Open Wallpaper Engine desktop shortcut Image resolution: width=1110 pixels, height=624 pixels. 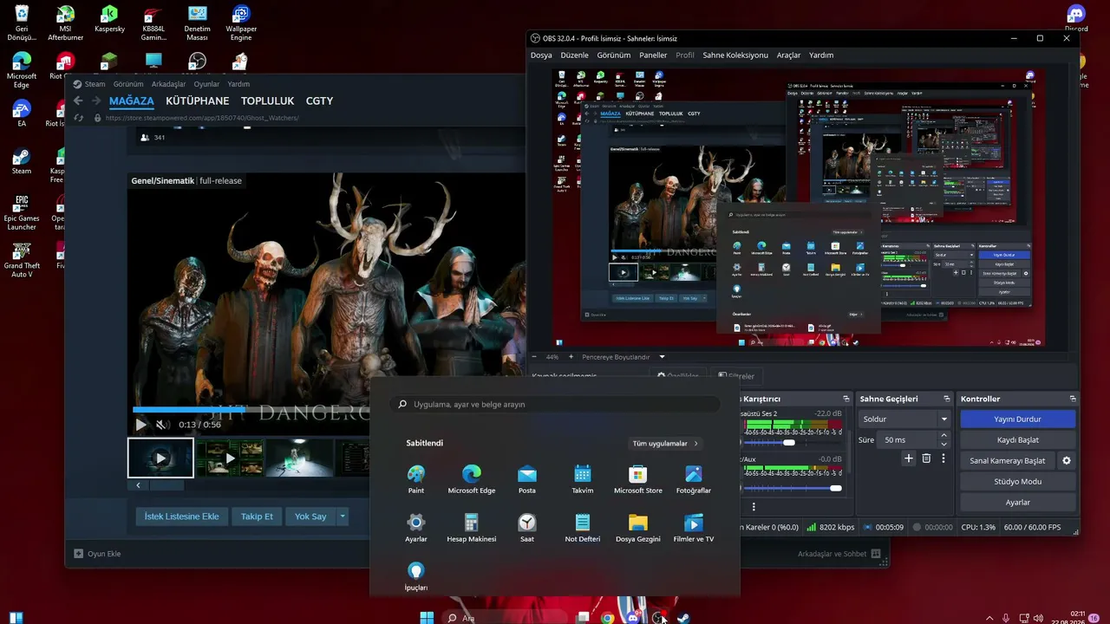point(241,23)
